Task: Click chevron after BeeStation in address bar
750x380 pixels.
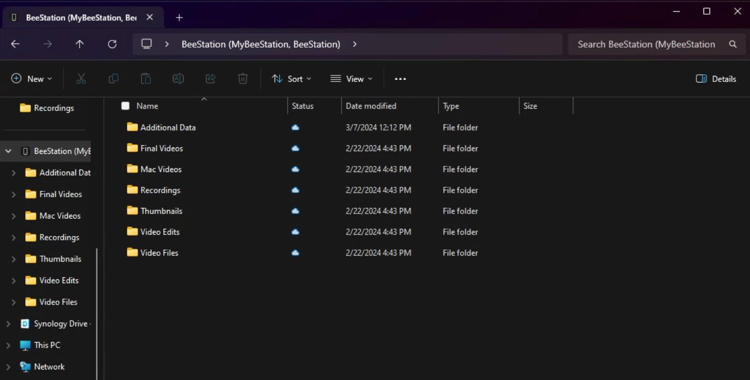Action: tap(355, 44)
